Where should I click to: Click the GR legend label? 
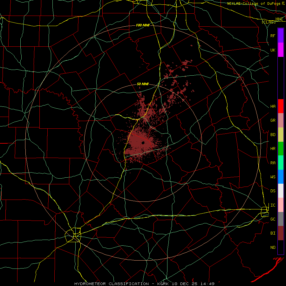[273, 120]
